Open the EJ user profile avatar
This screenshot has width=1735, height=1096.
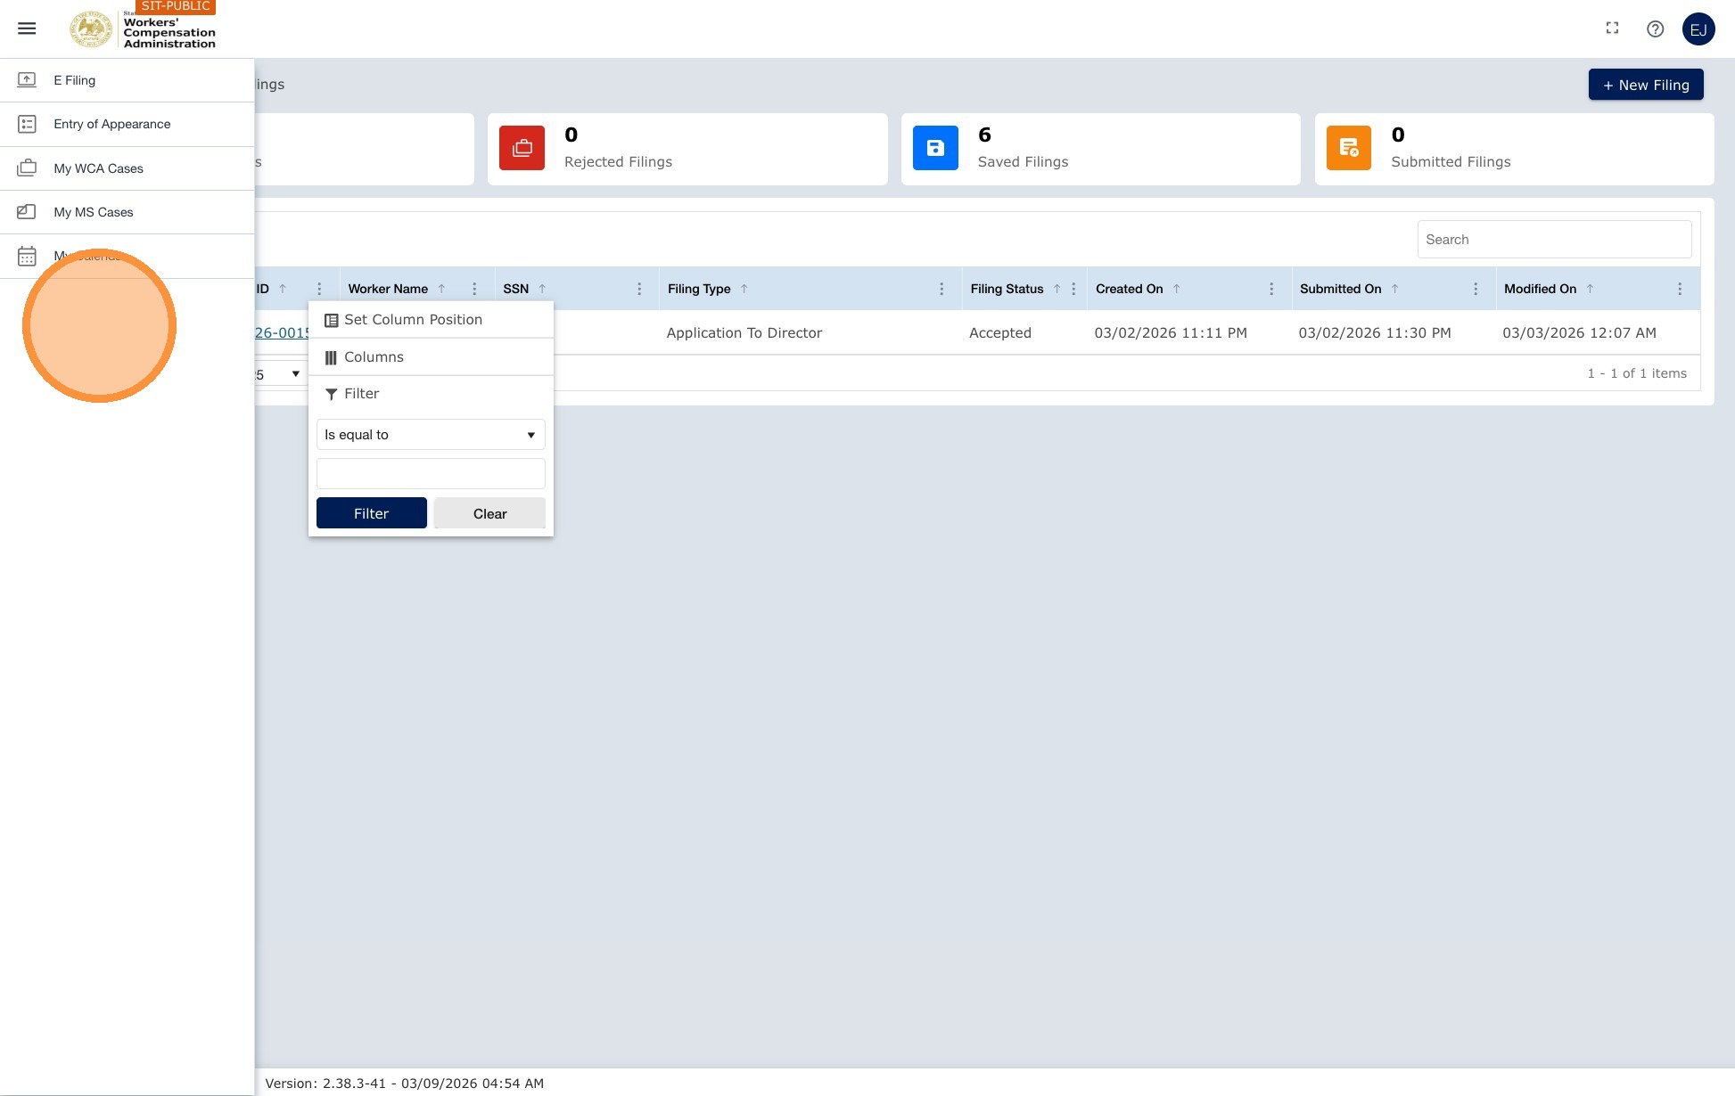(1698, 29)
